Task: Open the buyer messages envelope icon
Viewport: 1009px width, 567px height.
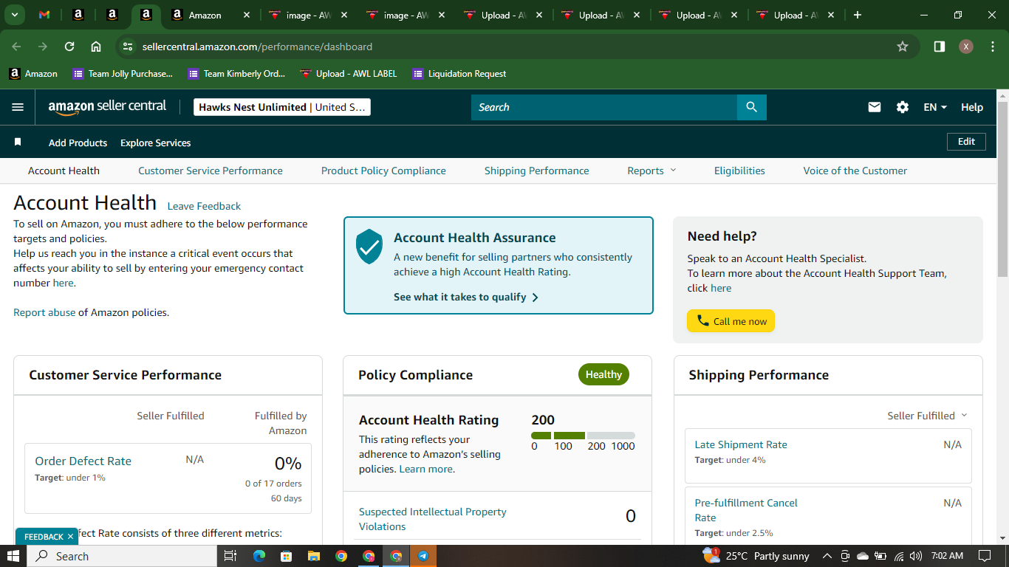Action: coord(875,107)
